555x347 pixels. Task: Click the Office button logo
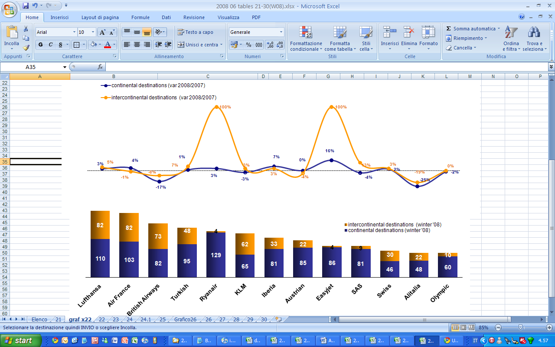9,9
